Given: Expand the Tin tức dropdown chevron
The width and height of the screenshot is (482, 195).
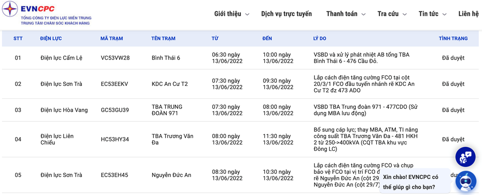Looking at the screenshot, I should (x=444, y=14).
